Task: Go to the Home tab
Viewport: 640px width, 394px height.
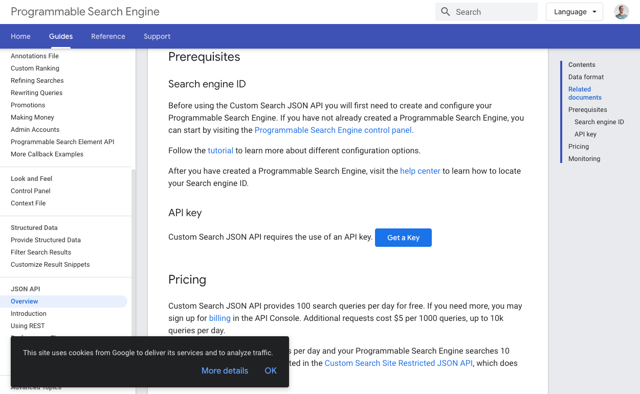Action: pyautogui.click(x=20, y=36)
